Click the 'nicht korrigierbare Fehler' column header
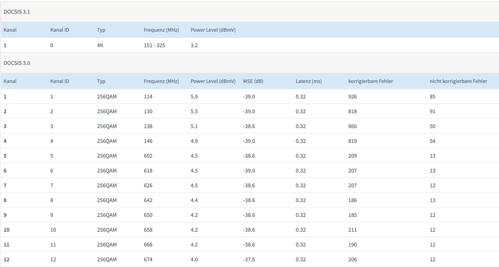 coord(458,81)
